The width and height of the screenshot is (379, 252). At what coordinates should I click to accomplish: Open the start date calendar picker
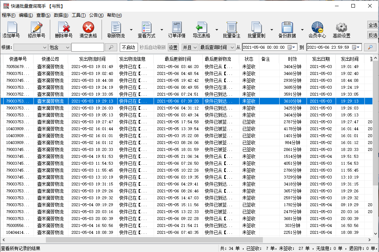point(291,47)
